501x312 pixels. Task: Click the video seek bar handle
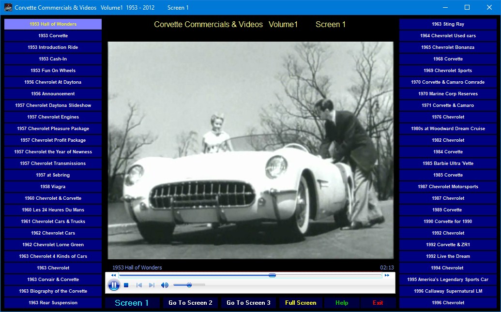click(x=272, y=275)
